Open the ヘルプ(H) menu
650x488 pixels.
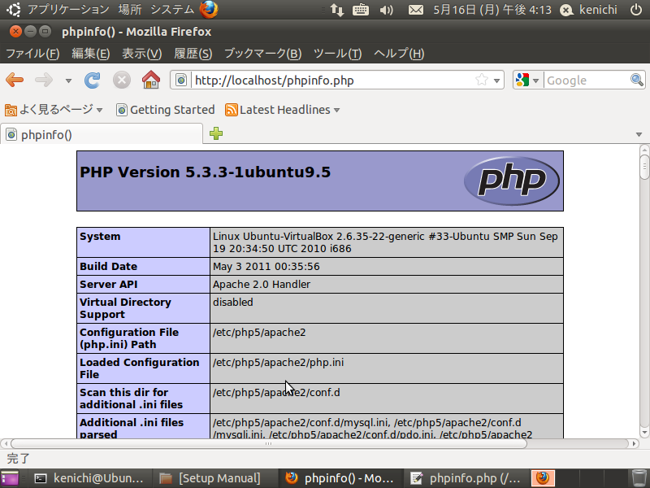click(399, 54)
